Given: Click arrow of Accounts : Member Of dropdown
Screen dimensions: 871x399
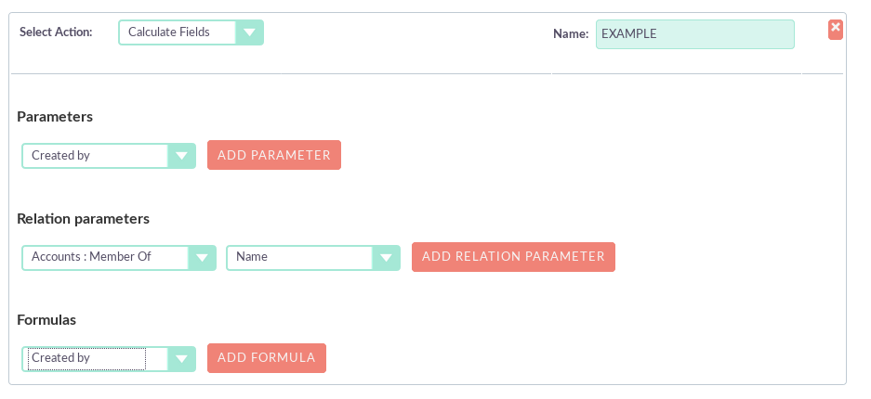Looking at the screenshot, I should (x=202, y=257).
